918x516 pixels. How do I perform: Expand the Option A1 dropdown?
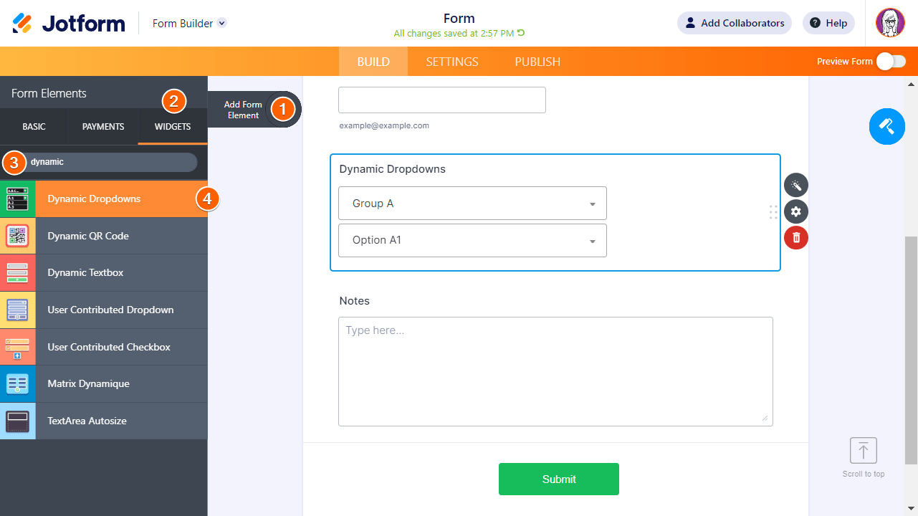472,241
